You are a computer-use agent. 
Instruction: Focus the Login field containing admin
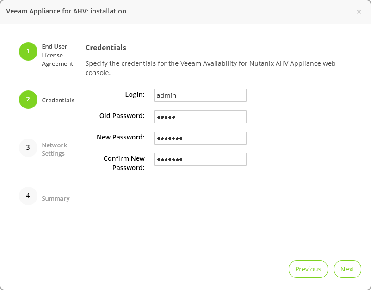[200, 95]
